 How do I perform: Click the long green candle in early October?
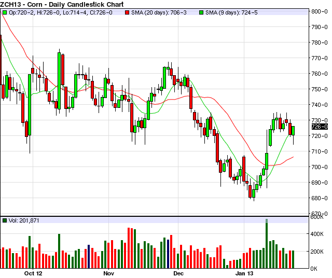30,105
